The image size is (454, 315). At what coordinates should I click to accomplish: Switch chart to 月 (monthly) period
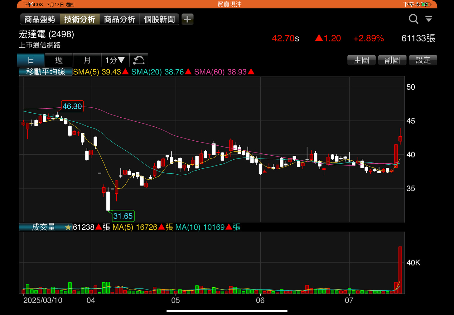[x=87, y=60]
